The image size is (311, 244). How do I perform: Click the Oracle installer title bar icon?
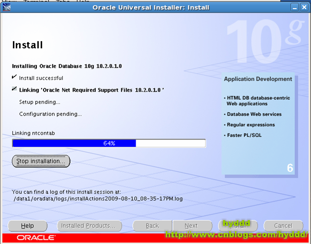[x=7, y=8]
